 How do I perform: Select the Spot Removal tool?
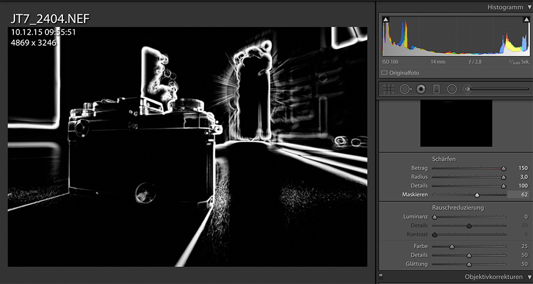[405, 89]
